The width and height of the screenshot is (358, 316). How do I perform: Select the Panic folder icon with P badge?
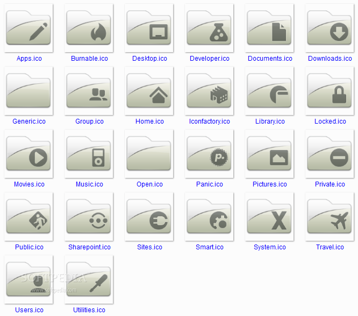click(209, 154)
